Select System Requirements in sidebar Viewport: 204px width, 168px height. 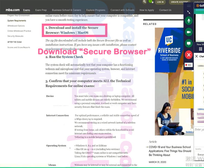pyautogui.click(x=17, y=21)
